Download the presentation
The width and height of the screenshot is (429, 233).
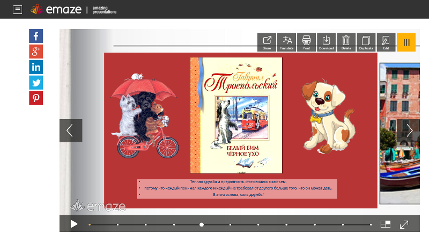click(x=327, y=42)
